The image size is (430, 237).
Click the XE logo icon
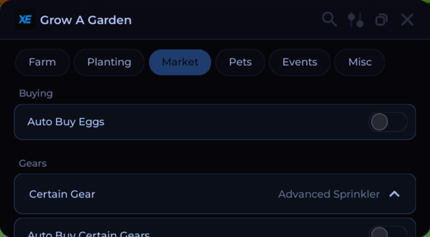tap(25, 19)
